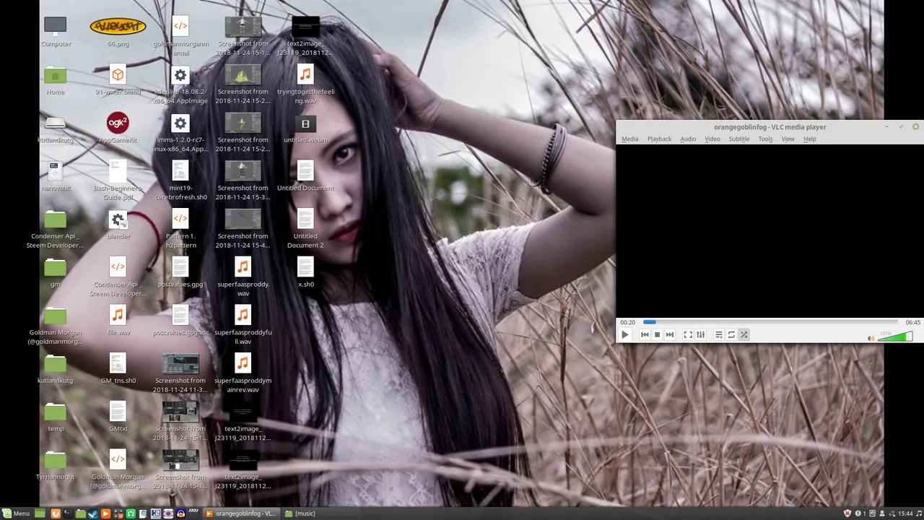The image size is (924, 520).
Task: Launch Calculator from the panel
Action: click(118, 513)
